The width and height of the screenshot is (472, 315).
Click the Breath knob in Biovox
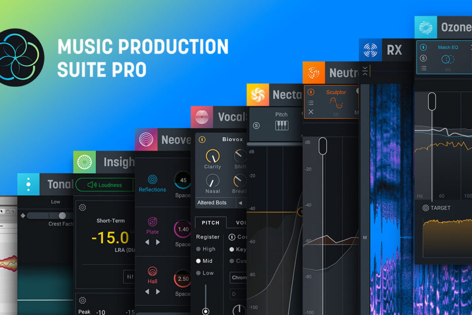(x=240, y=181)
